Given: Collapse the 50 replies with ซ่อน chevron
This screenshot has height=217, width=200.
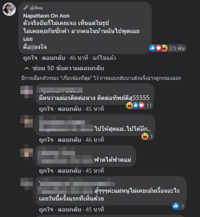Looking at the screenshot, I should (x=64, y=68).
